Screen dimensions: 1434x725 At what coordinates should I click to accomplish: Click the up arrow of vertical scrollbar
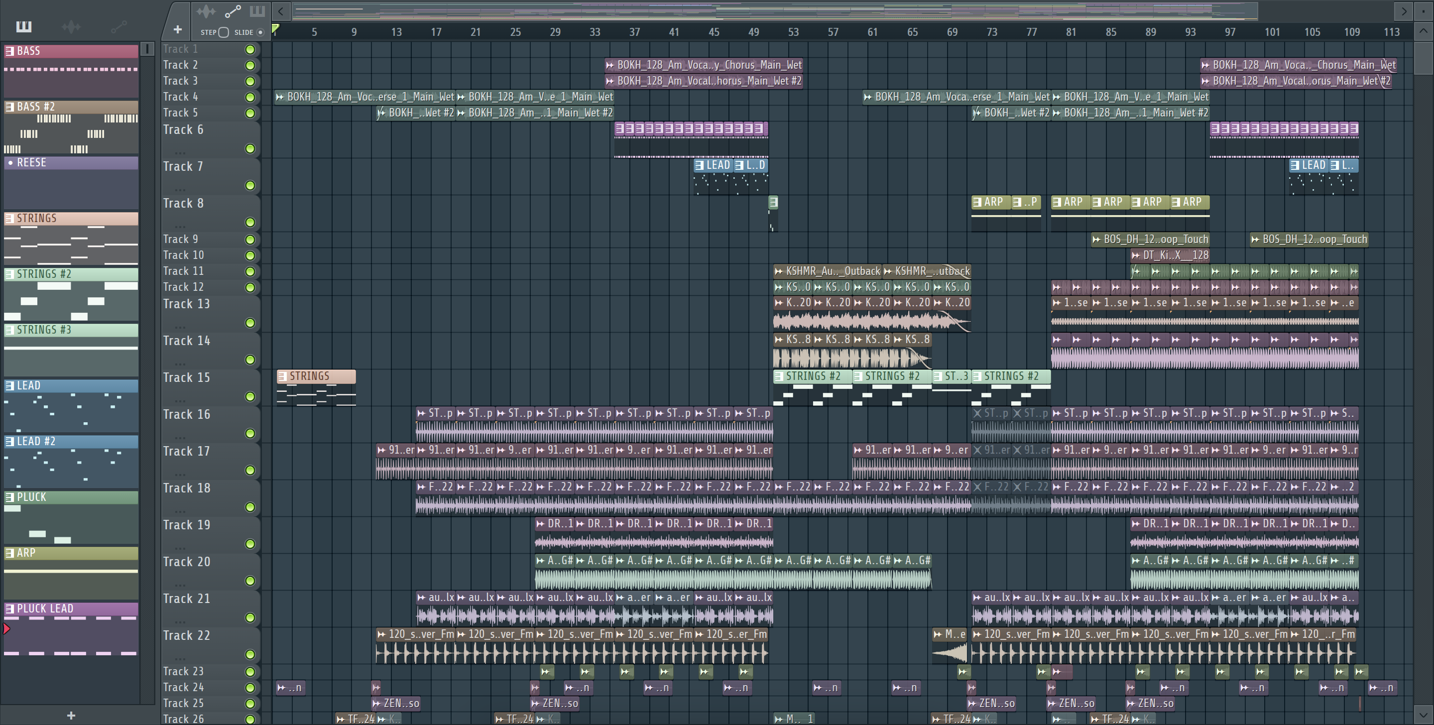pyautogui.click(x=1424, y=31)
